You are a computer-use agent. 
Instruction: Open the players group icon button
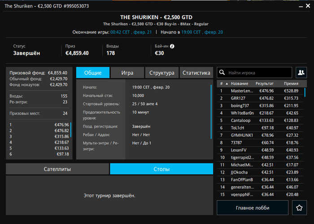(301, 73)
